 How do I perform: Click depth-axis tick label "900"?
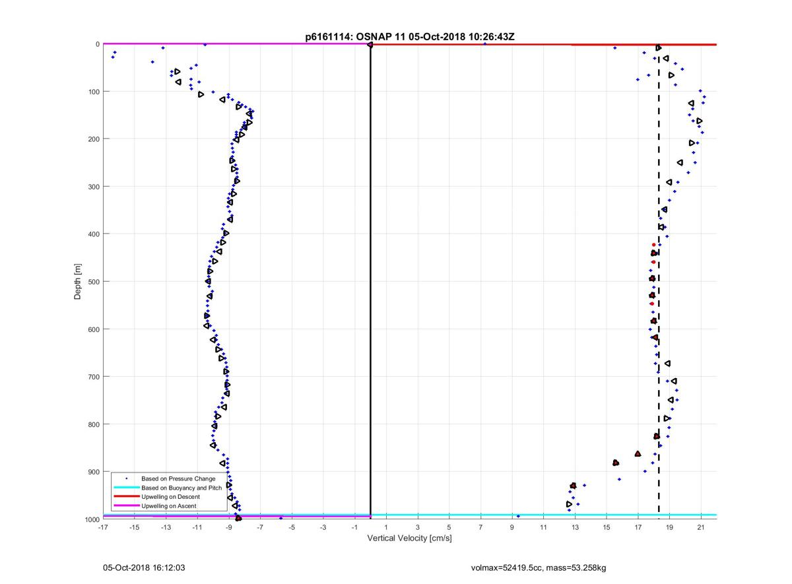point(94,472)
